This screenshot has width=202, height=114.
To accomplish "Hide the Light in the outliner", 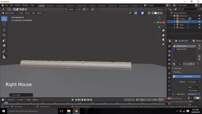I will coord(199,25).
